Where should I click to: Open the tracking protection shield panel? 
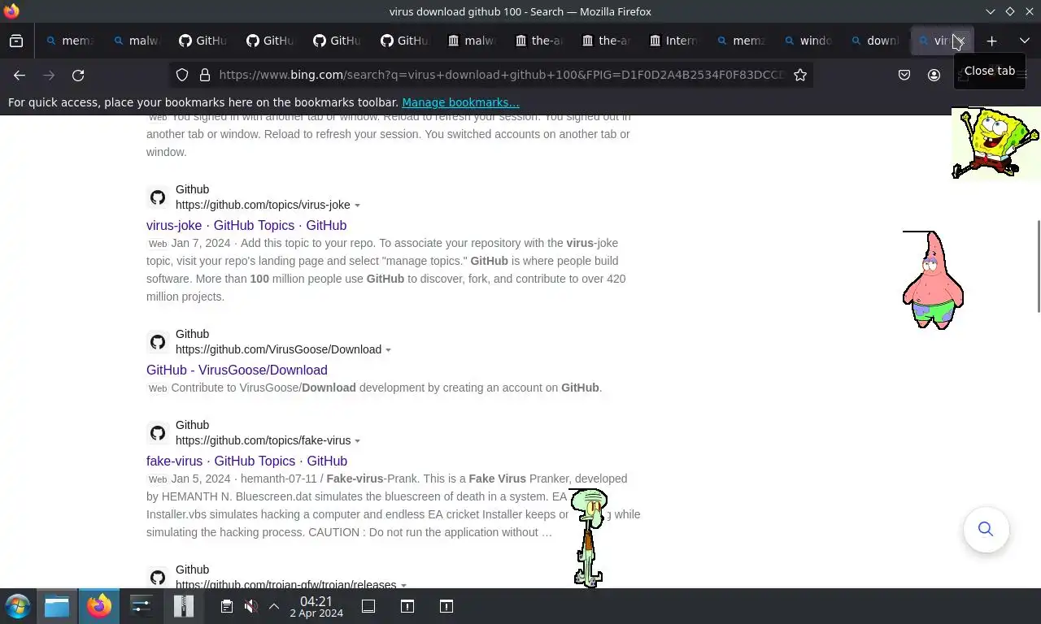pyautogui.click(x=182, y=75)
